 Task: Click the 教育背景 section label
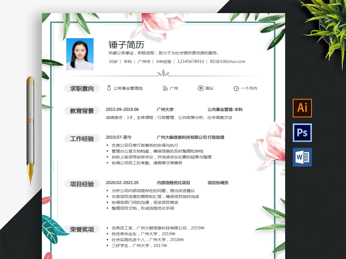tap(82, 111)
